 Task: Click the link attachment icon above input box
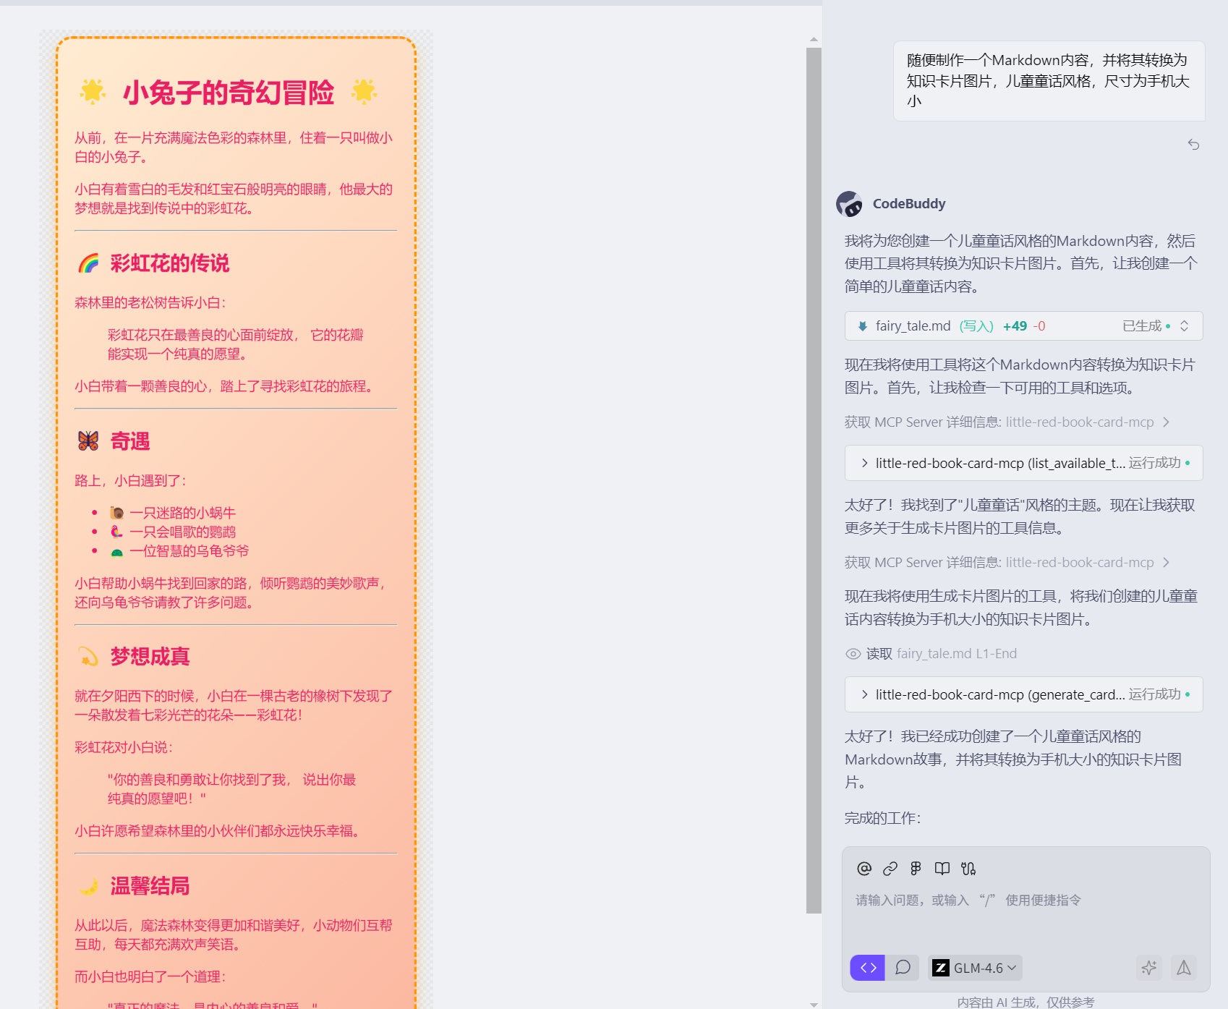(889, 868)
